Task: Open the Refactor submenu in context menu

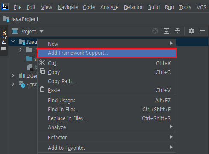Action: pyautogui.click(x=106, y=138)
